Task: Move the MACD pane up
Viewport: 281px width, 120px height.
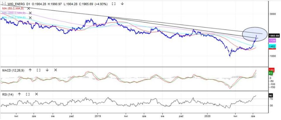Action: click(30, 70)
